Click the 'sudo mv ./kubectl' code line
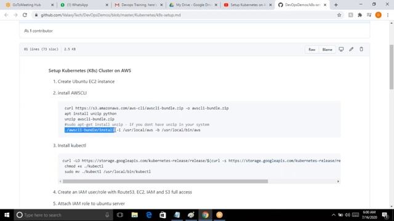 108,172
